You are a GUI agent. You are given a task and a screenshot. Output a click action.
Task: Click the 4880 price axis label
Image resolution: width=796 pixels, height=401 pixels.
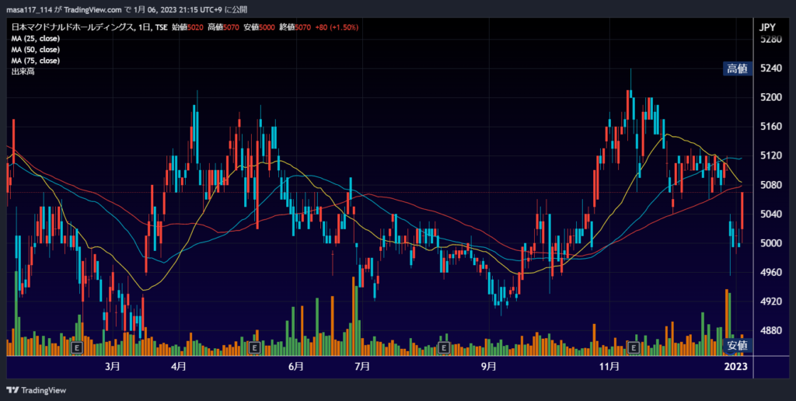[x=771, y=330]
